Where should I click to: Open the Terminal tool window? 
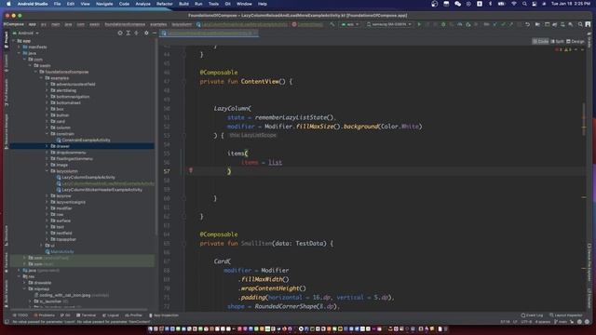tap(87, 315)
